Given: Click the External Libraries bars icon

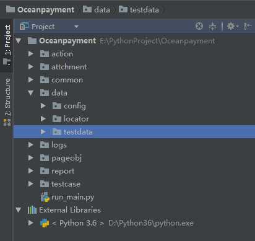Looking at the screenshot, I should tap(32, 210).
